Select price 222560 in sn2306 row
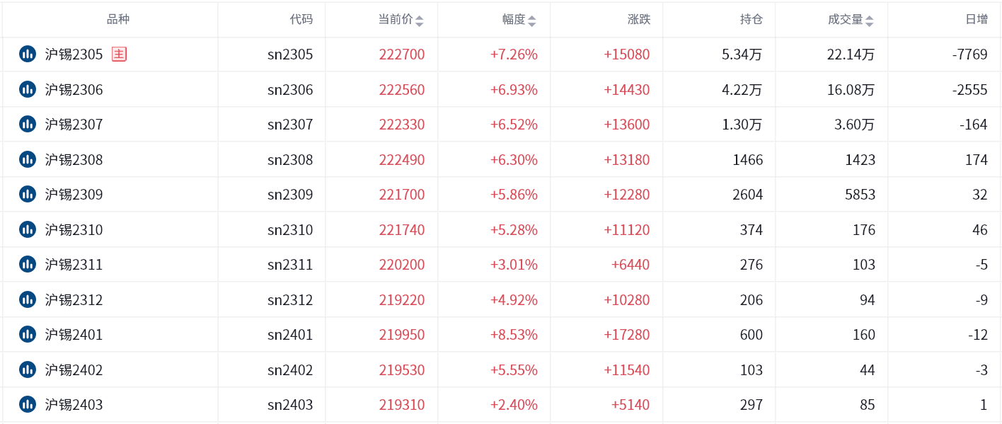The height and width of the screenshot is (424, 1002). [402, 89]
